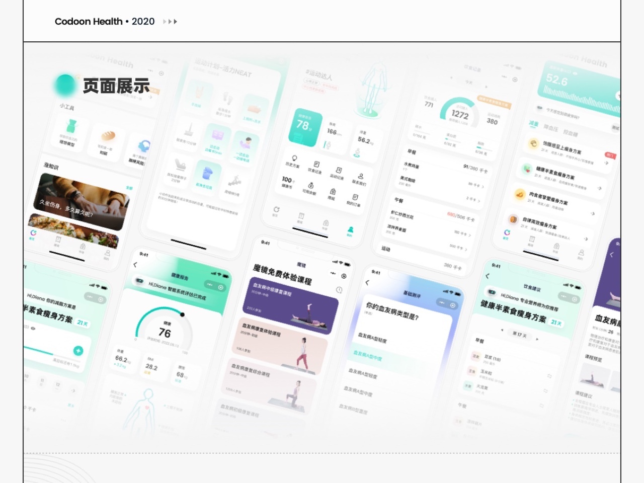Screen dimensions: 644x483
Task: Open the bread 知食 tool card
Action: point(107,142)
